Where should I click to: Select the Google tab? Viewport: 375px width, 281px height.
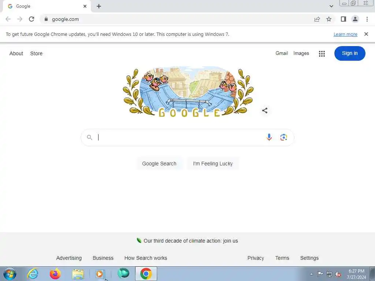click(x=47, y=6)
